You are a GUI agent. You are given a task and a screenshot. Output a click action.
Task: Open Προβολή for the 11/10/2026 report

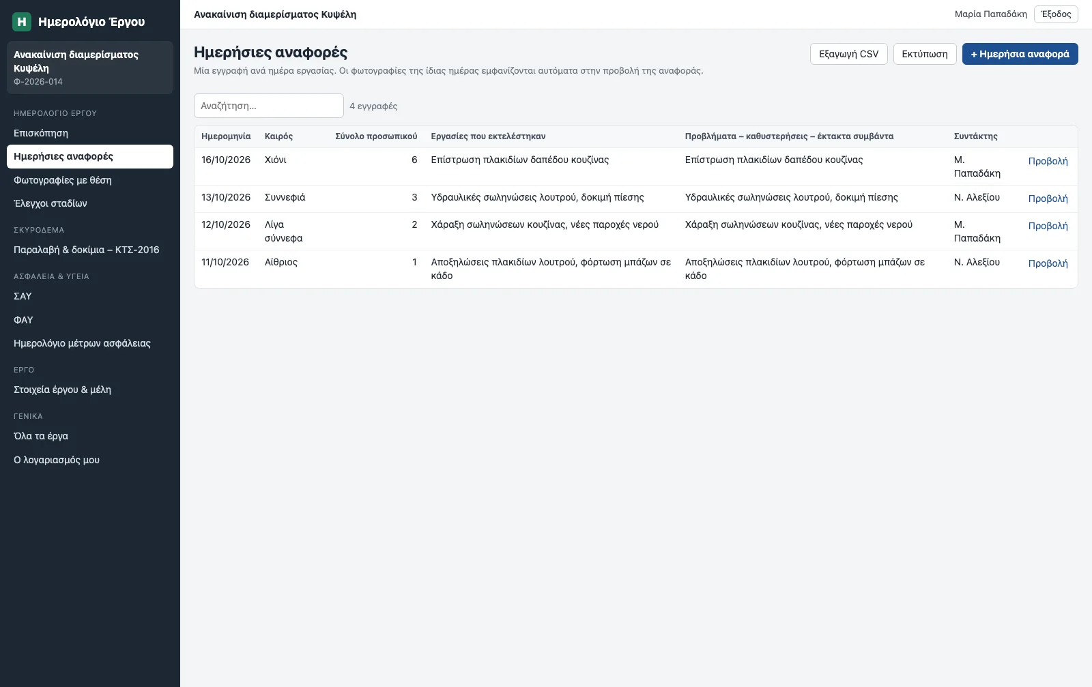pos(1048,263)
